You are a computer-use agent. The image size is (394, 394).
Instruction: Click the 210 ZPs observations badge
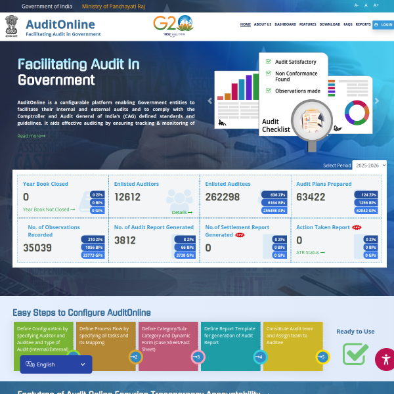[93, 240]
